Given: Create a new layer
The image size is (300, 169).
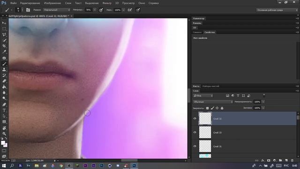Looking at the screenshot, I should [286, 161].
